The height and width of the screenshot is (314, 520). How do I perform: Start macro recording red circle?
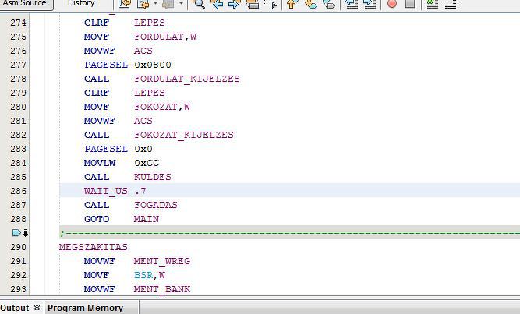[392, 4]
